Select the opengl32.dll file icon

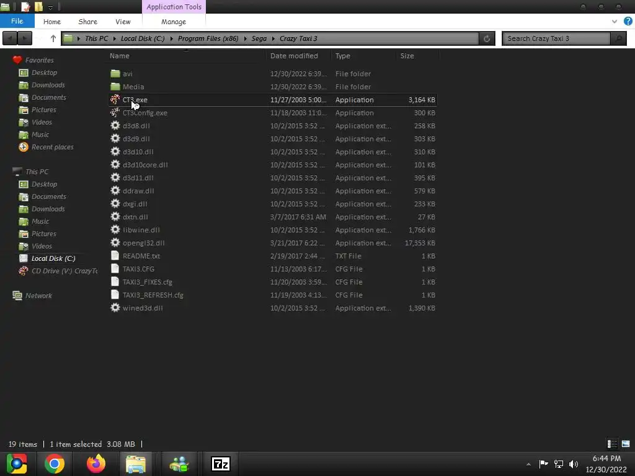click(115, 242)
